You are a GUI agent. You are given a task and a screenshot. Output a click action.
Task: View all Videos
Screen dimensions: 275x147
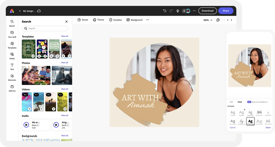coord(65,89)
